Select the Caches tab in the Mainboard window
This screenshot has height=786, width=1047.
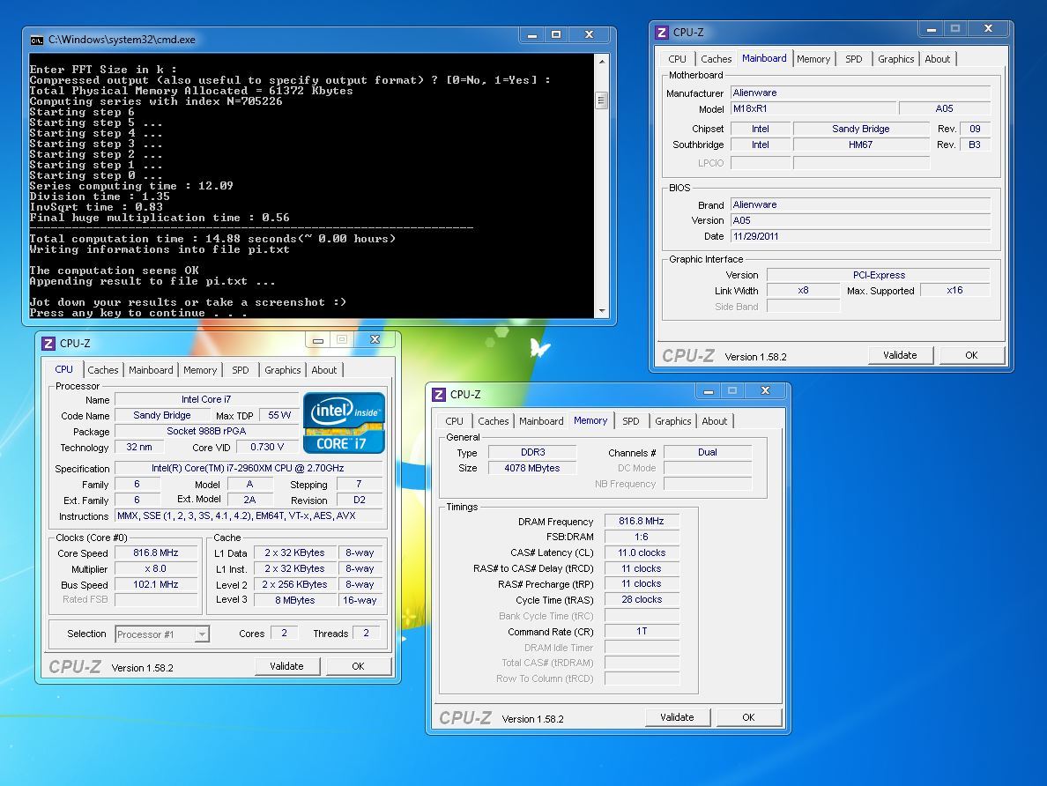click(716, 59)
